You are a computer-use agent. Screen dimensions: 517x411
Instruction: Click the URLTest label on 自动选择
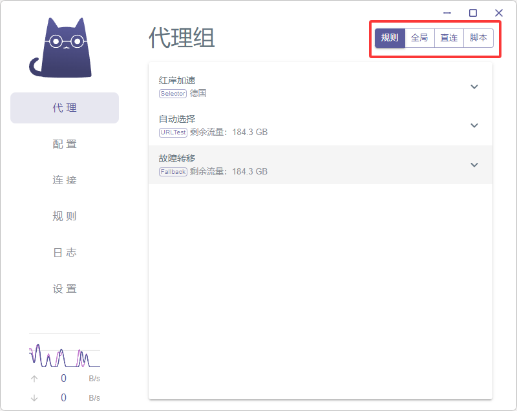point(173,132)
